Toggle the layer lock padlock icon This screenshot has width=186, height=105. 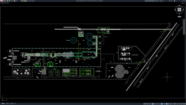tap(24, 1)
